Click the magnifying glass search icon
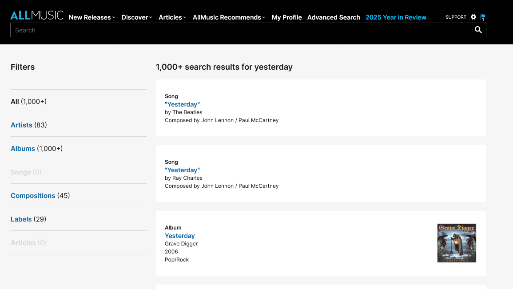513x289 pixels. [478, 30]
